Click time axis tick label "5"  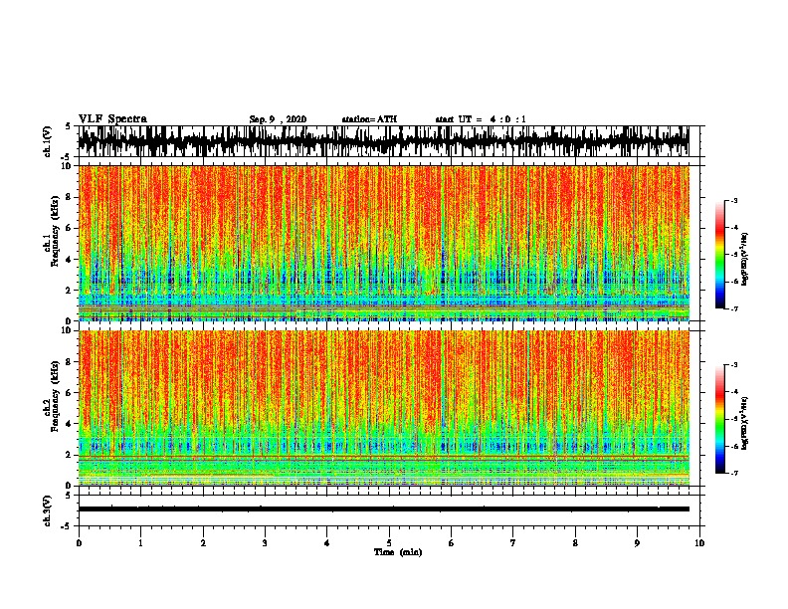pos(389,543)
